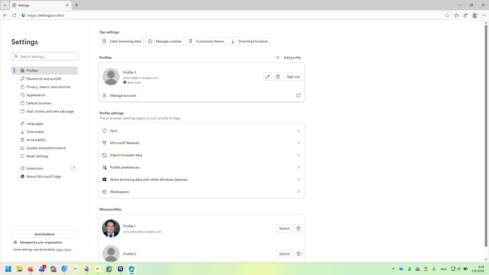Delete Profile 1 with its trash icon
This screenshot has height=275, width=489.
(x=298, y=228)
